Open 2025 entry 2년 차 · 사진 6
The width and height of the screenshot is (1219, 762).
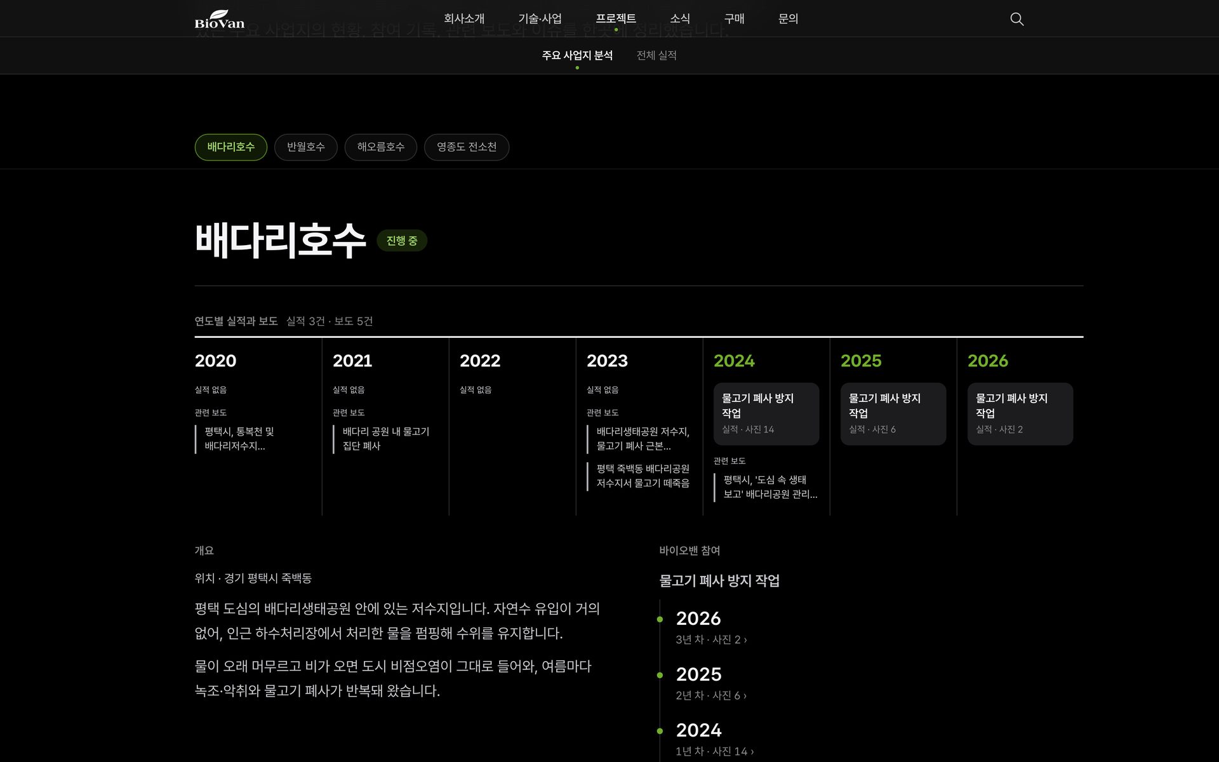711,695
